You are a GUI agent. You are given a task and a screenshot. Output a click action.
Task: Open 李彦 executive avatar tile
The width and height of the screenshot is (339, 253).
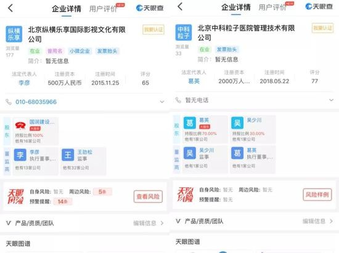click(x=20, y=155)
